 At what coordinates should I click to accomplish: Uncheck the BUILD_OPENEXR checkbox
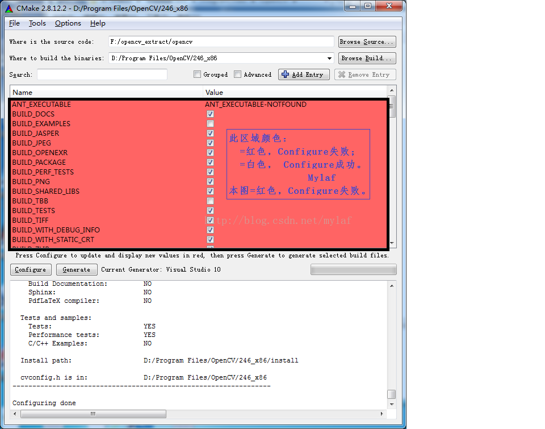(210, 153)
